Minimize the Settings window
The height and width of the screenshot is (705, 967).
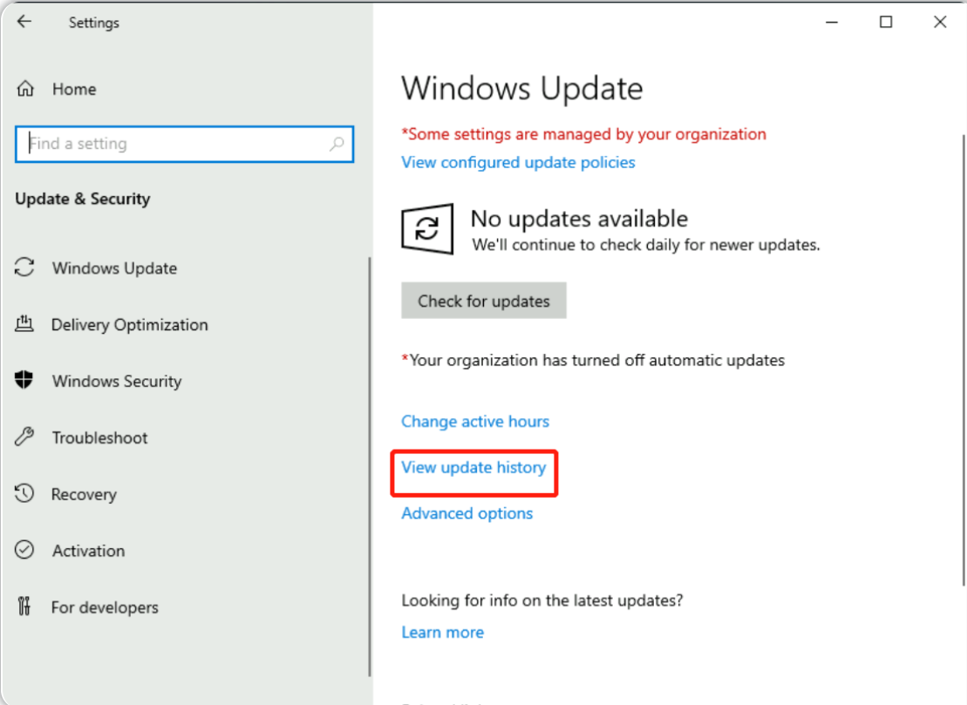832,22
